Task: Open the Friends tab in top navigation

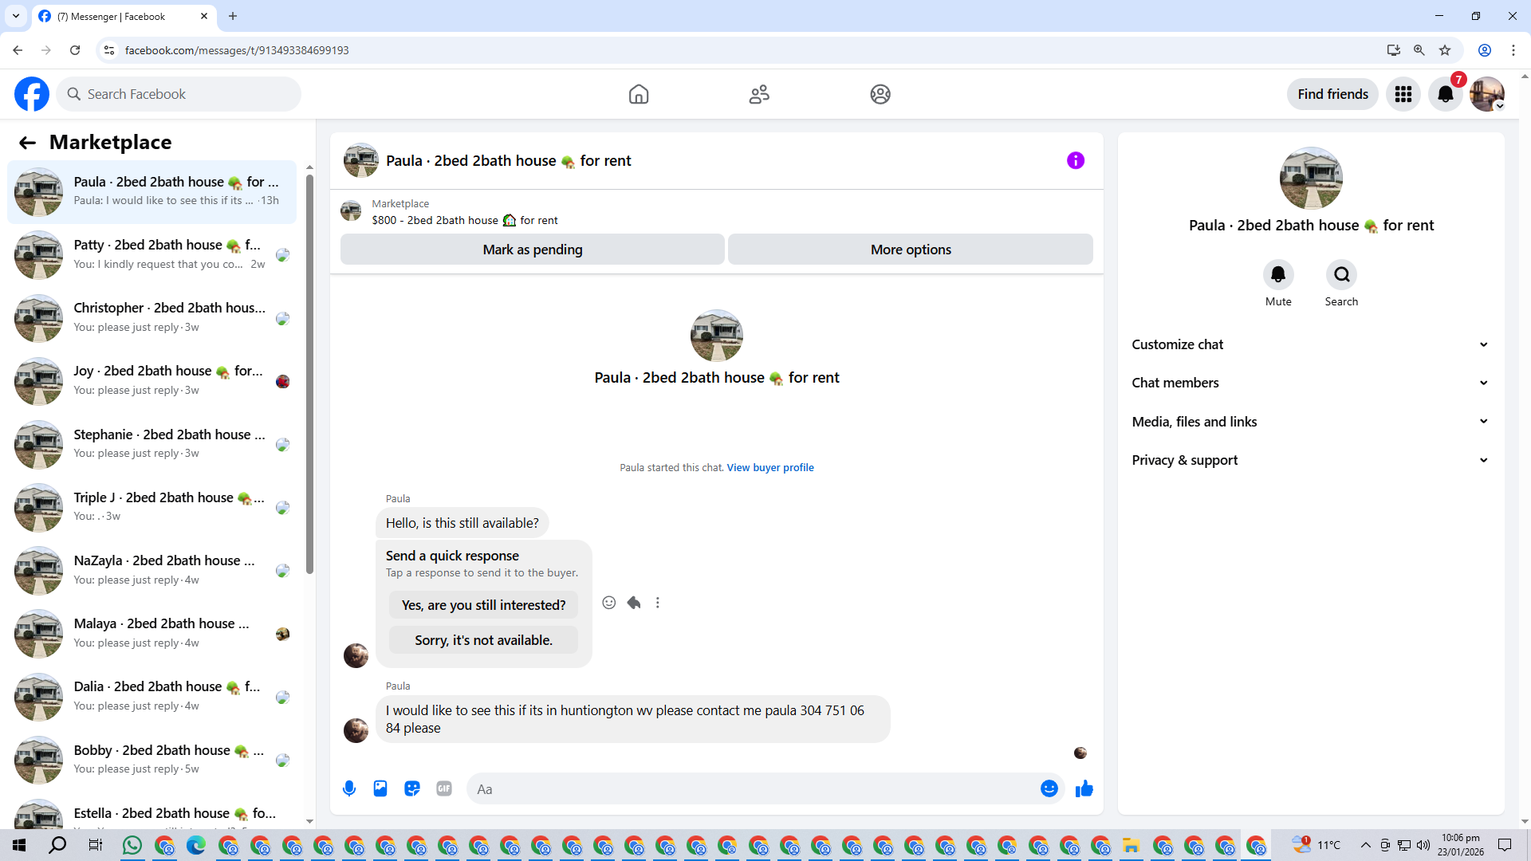Action: [x=759, y=94]
